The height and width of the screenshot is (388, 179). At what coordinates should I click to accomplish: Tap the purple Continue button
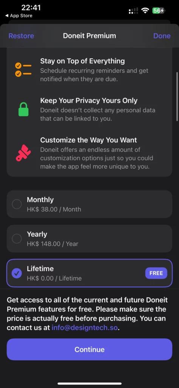point(89,349)
